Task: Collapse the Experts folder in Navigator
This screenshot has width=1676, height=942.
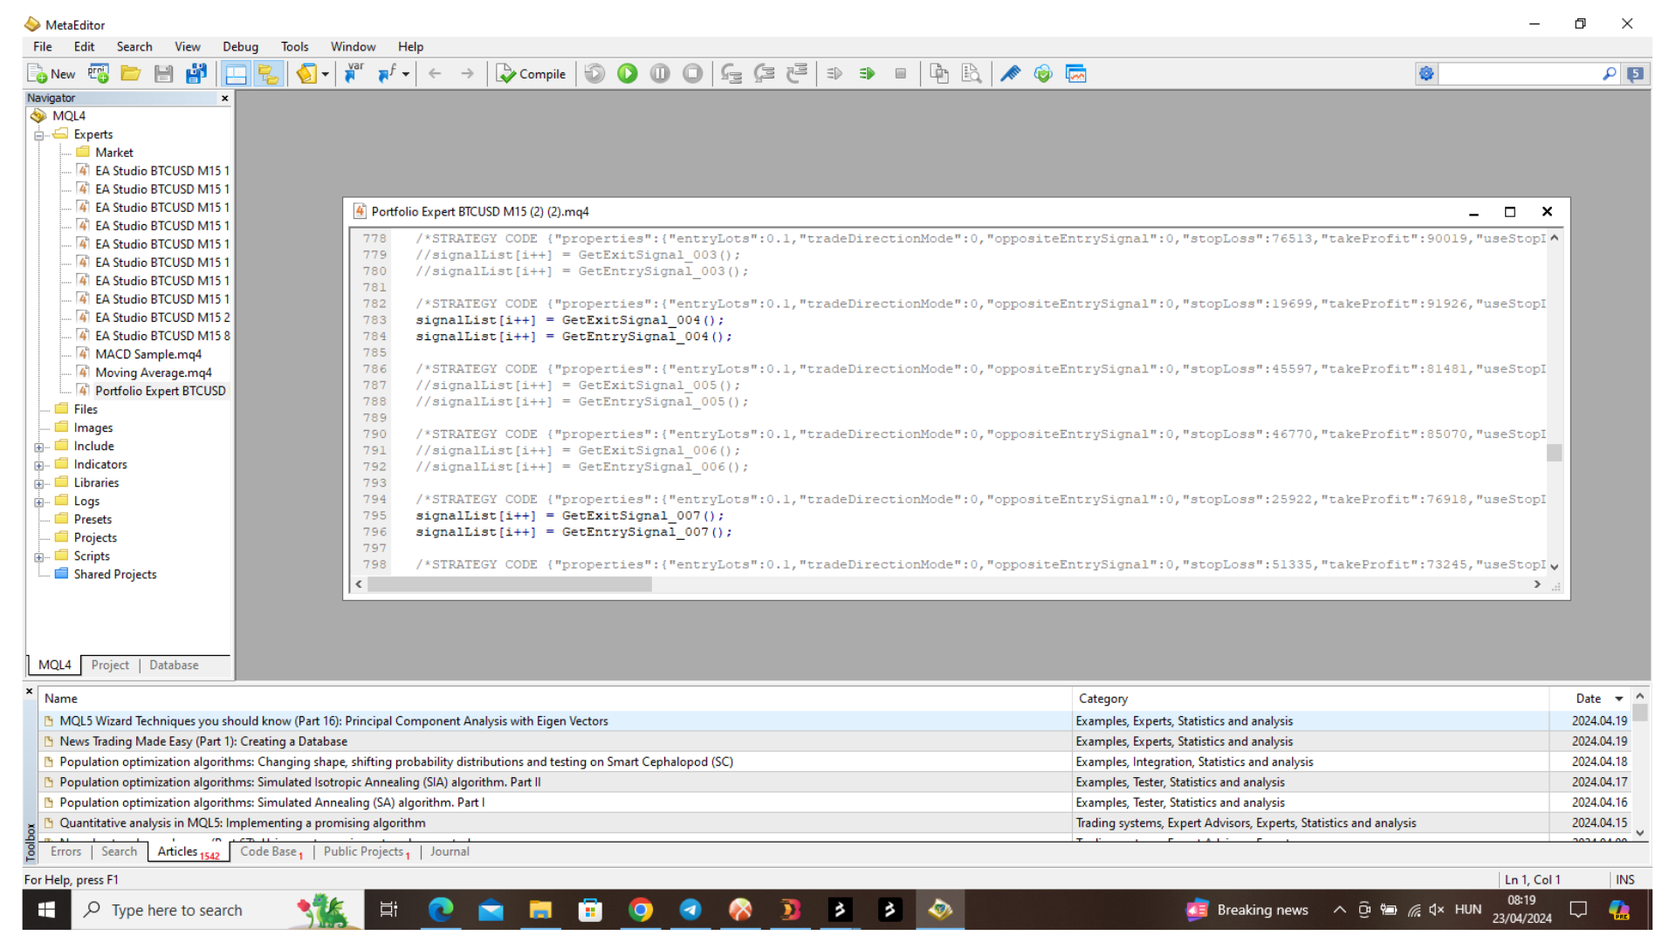Action: pyautogui.click(x=38, y=135)
